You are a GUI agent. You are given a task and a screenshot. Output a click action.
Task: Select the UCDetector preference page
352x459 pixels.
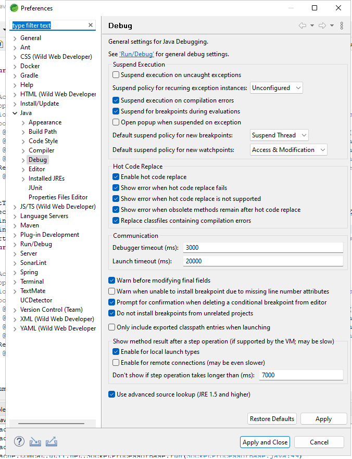[36, 300]
